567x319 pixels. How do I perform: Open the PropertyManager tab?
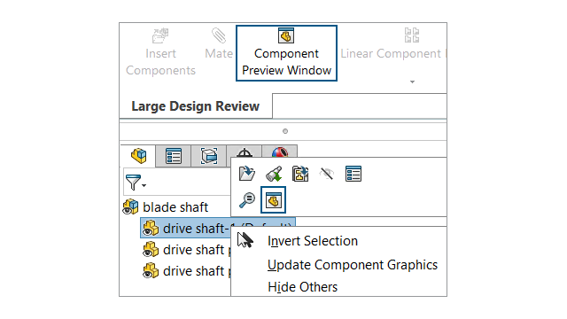click(x=174, y=156)
